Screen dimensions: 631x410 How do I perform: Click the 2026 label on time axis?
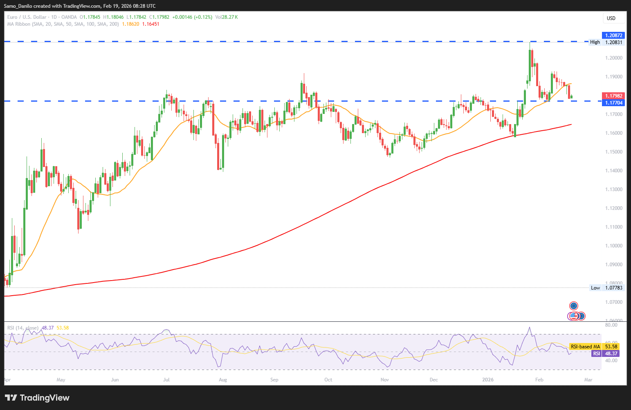pyautogui.click(x=487, y=380)
